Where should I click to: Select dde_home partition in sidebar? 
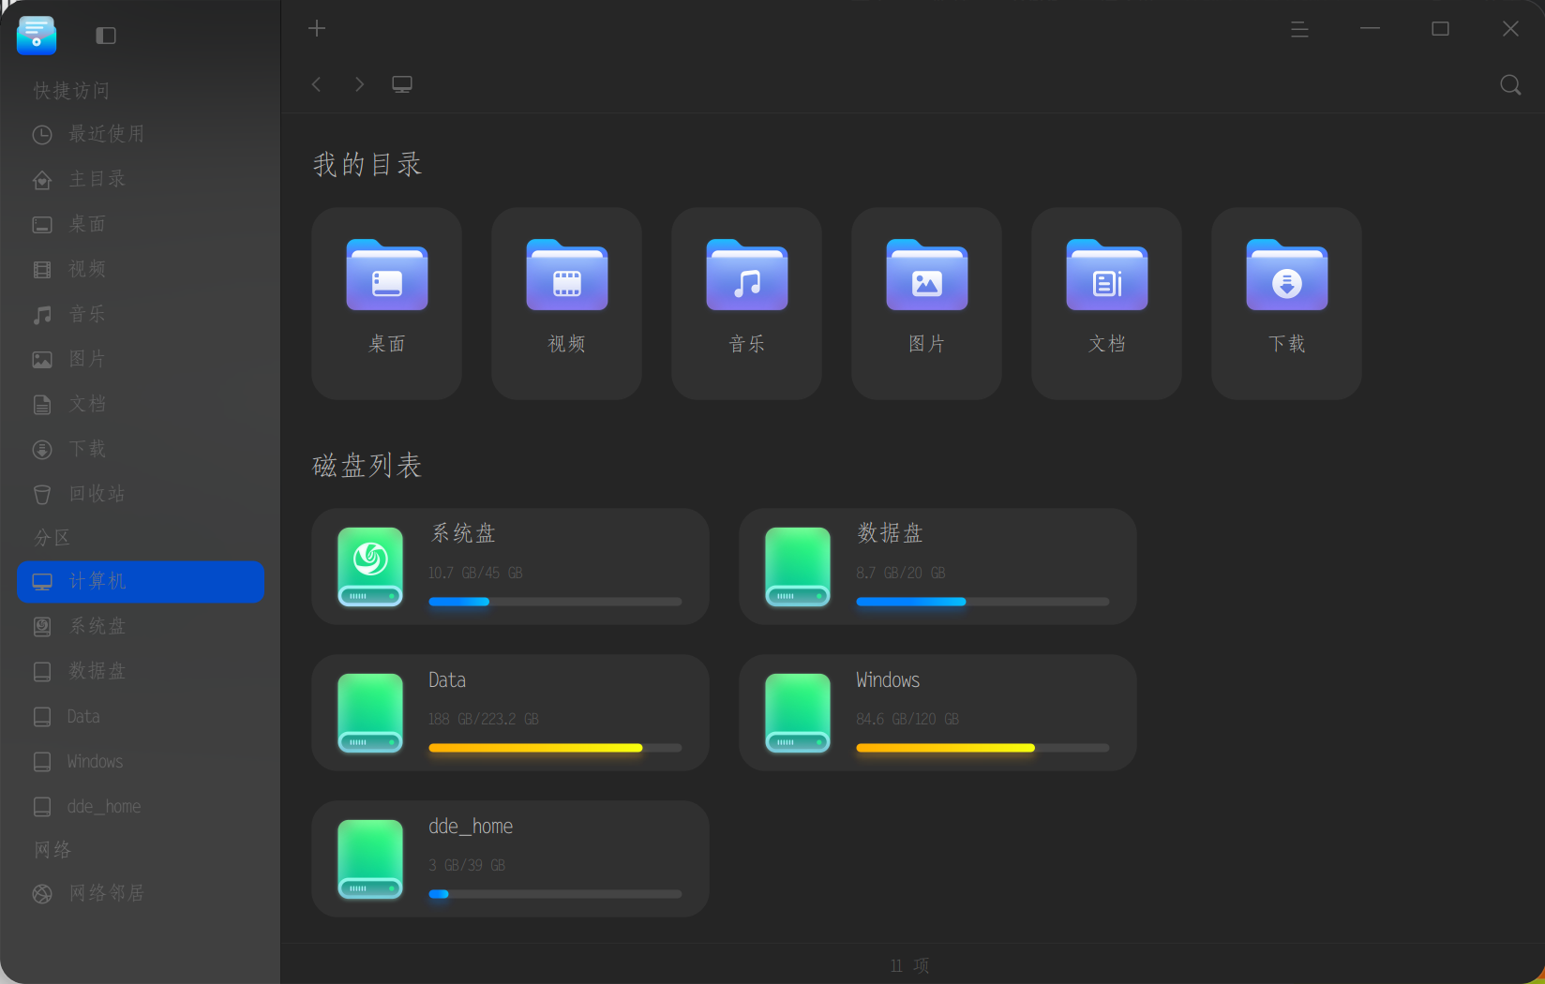[x=141, y=806]
